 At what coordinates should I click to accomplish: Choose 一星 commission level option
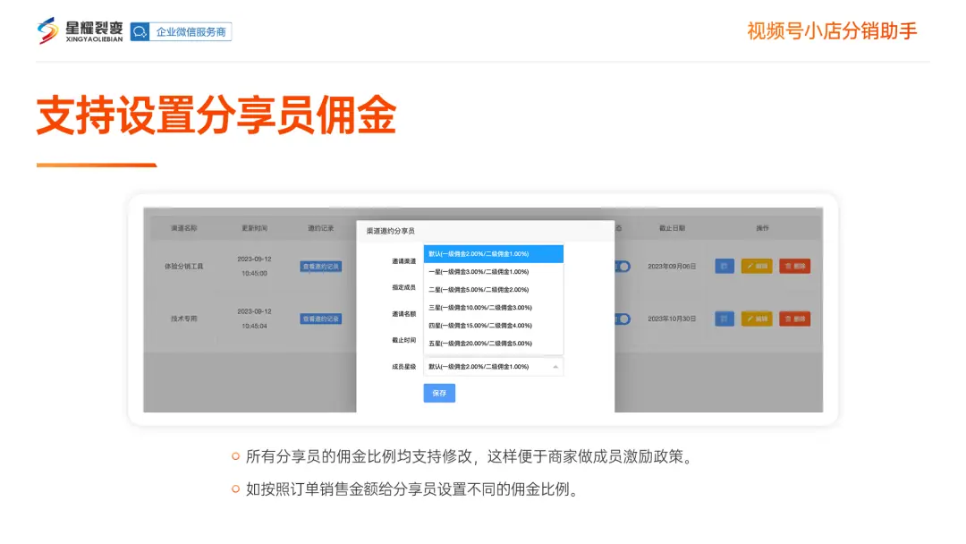494,272
